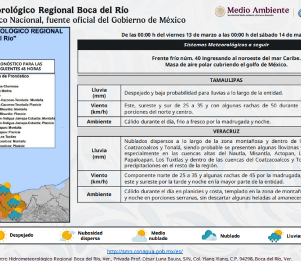Open the smn.conagua.gob.mx link

(145, 251)
